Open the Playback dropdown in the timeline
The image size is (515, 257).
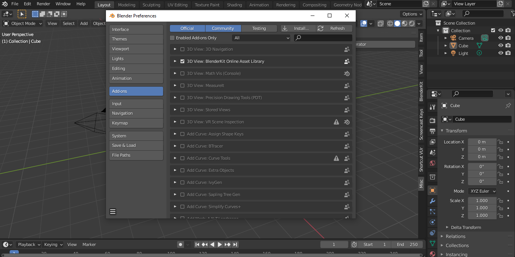pos(29,245)
